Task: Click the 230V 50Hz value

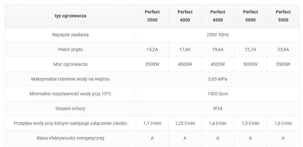Action: point(218,35)
